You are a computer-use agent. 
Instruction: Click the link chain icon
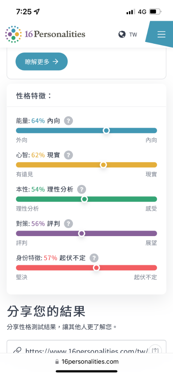(x=17, y=351)
